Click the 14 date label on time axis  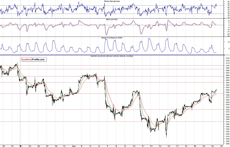pos(152,146)
